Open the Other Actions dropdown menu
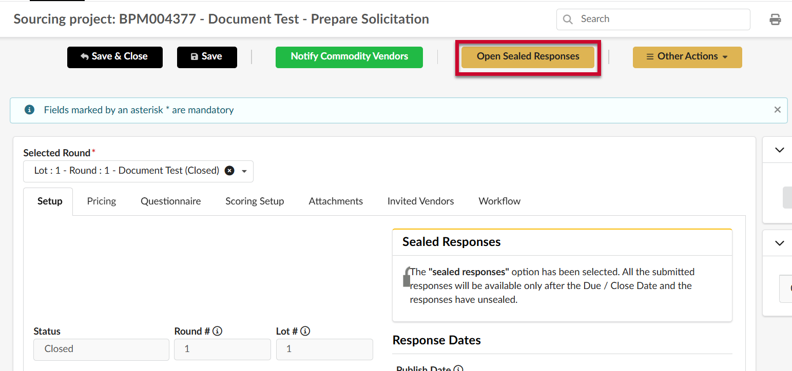The width and height of the screenshot is (792, 371). pyautogui.click(x=687, y=57)
